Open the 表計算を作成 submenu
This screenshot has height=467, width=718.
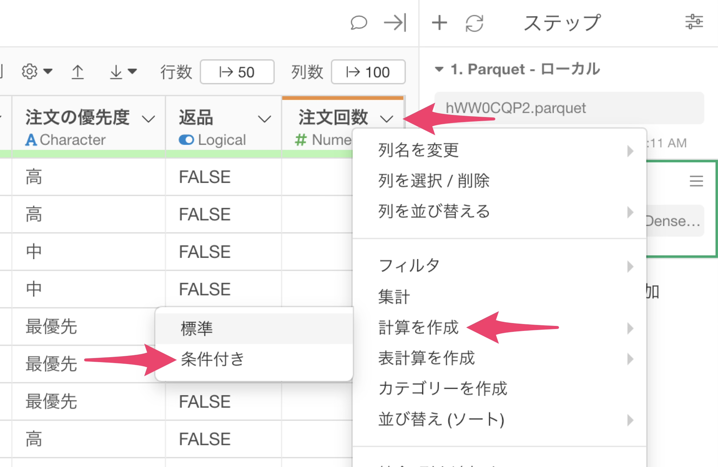point(499,358)
